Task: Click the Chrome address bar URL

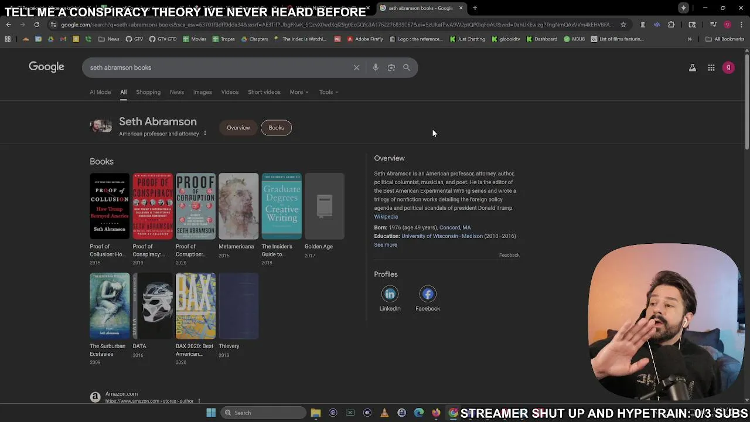Action: tap(337, 25)
